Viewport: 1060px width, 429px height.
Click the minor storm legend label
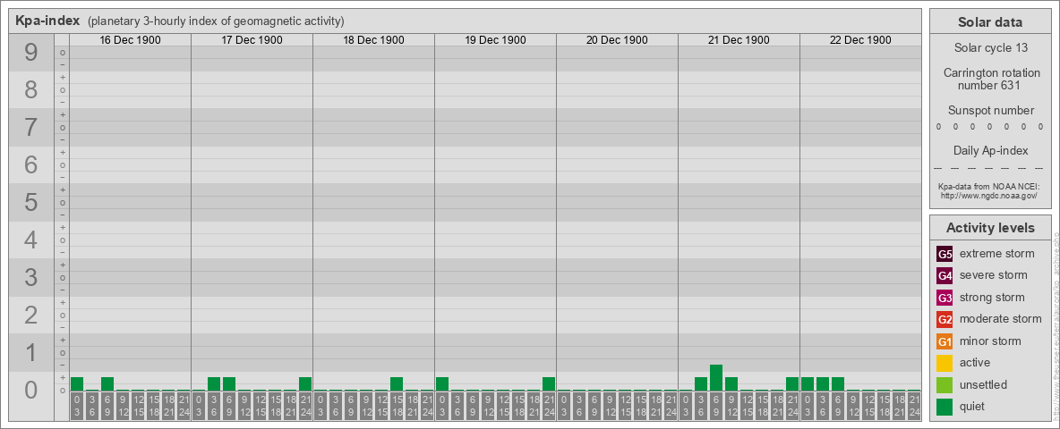[990, 341]
